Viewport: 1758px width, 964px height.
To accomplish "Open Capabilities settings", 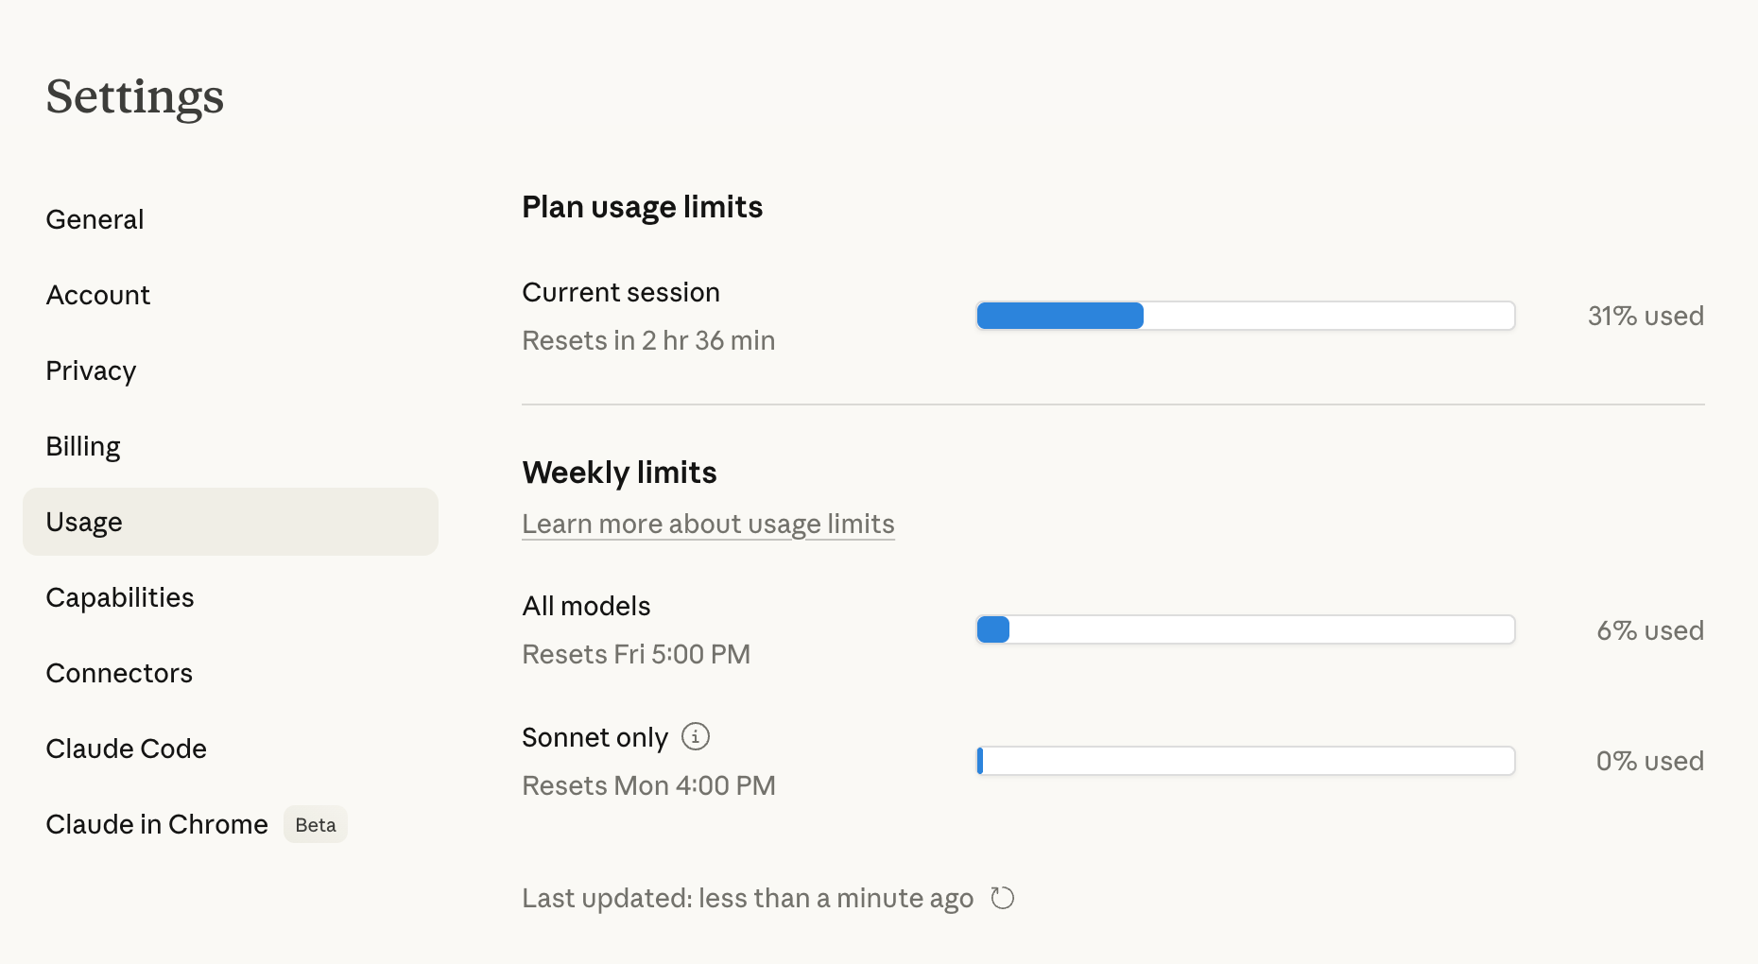I will 120,597.
